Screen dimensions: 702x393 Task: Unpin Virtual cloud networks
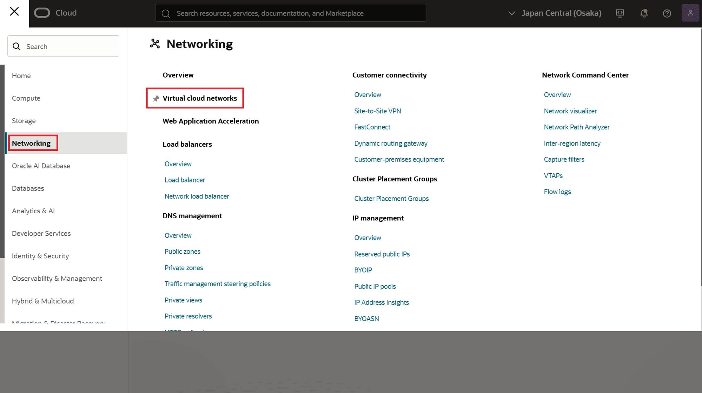(156, 98)
